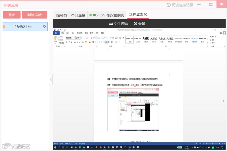Click the zoom in plus button
Image resolution: width=227 pixels, height=151 pixels.
(x=220, y=144)
